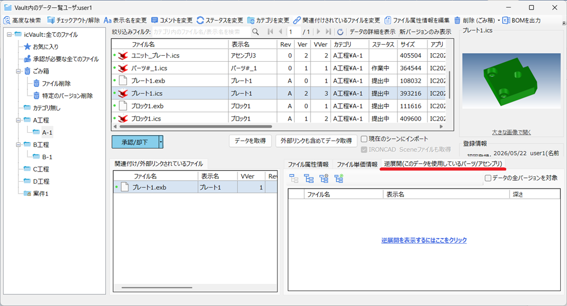Select 承認が必要な全てのファイル in the tree
567x306 pixels.
tap(61, 59)
